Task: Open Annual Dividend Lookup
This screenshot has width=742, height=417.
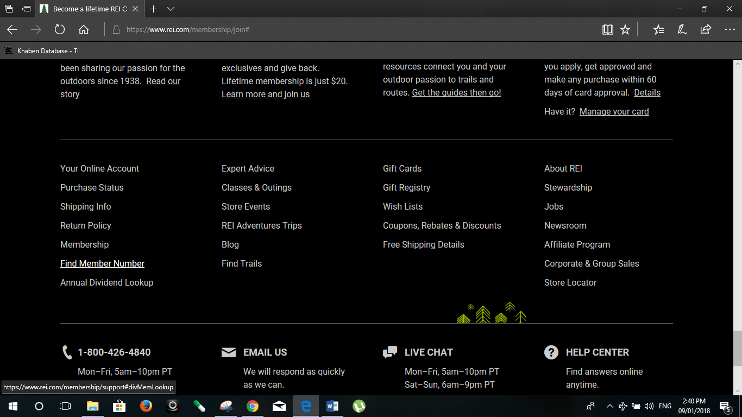Action: (x=106, y=282)
